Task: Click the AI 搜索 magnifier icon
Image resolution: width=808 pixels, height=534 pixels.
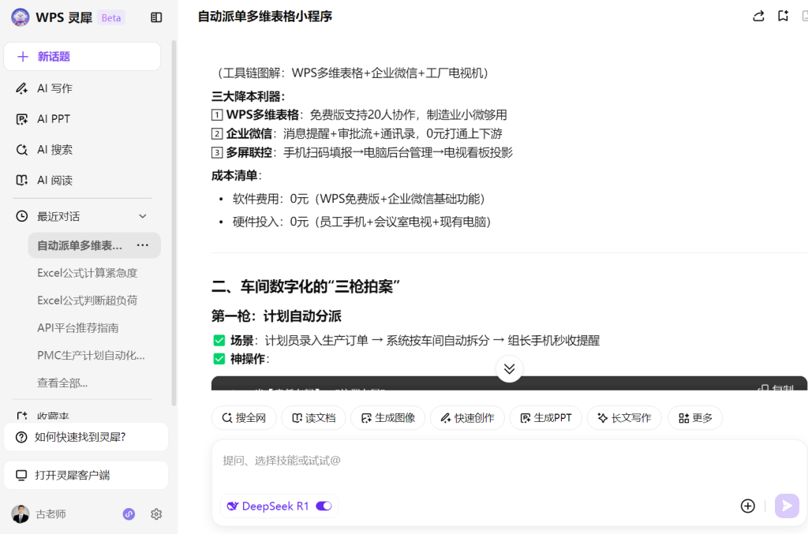Action: pyautogui.click(x=21, y=150)
